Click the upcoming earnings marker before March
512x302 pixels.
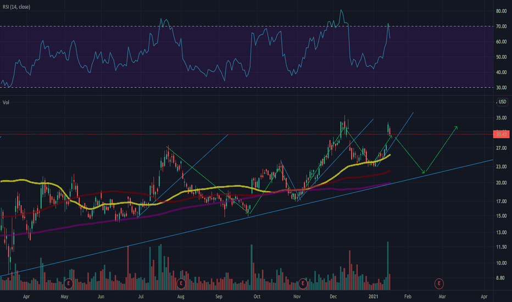tap(439, 283)
